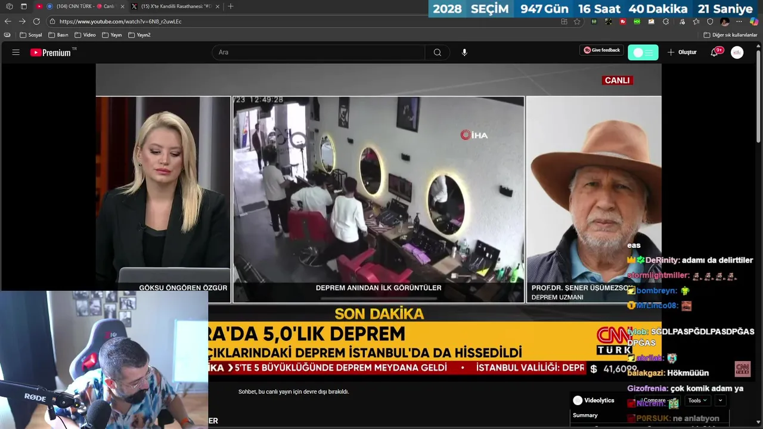The image size is (763, 429).
Task: Open the favorites list star icon
Action: pos(696,21)
